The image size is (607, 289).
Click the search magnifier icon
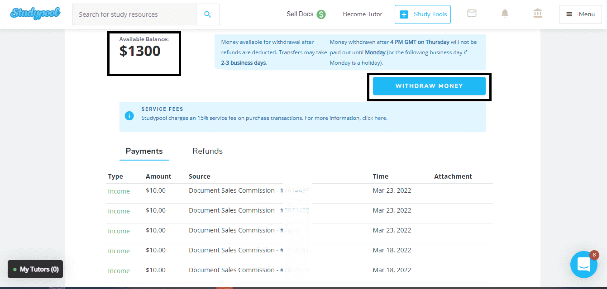click(x=208, y=14)
